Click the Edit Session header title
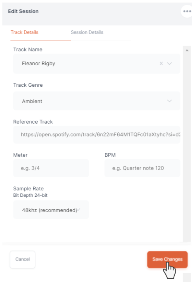This screenshot has width=192, height=282. tap(23, 11)
